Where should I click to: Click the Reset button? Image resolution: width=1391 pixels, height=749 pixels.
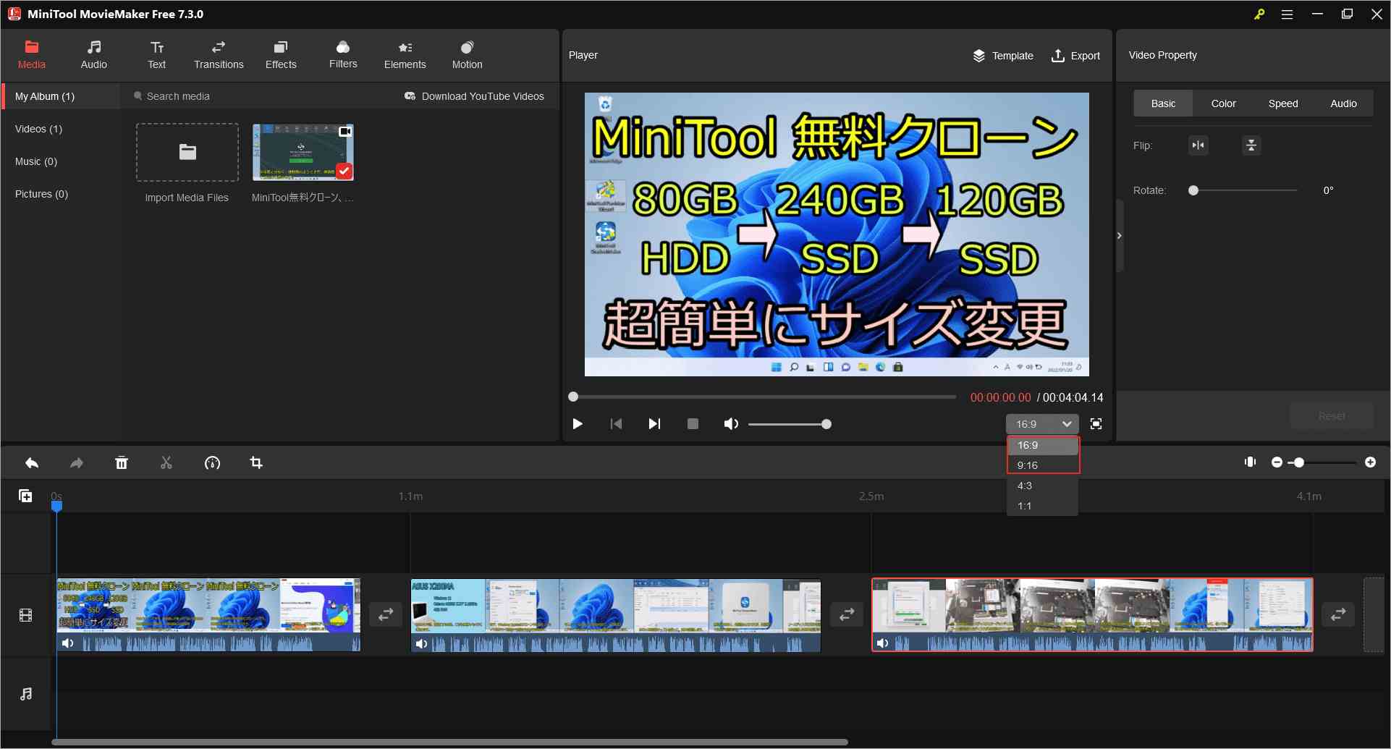[1332, 416]
